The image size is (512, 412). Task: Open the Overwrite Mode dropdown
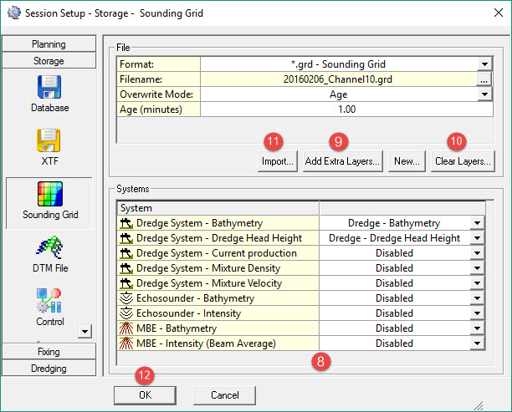click(484, 94)
